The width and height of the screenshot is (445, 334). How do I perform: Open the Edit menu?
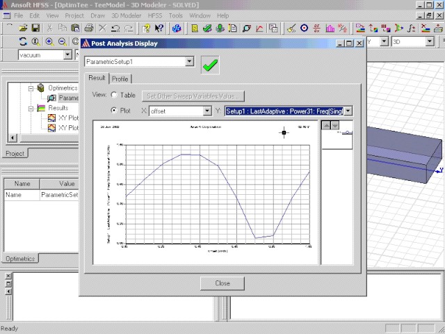pos(34,15)
